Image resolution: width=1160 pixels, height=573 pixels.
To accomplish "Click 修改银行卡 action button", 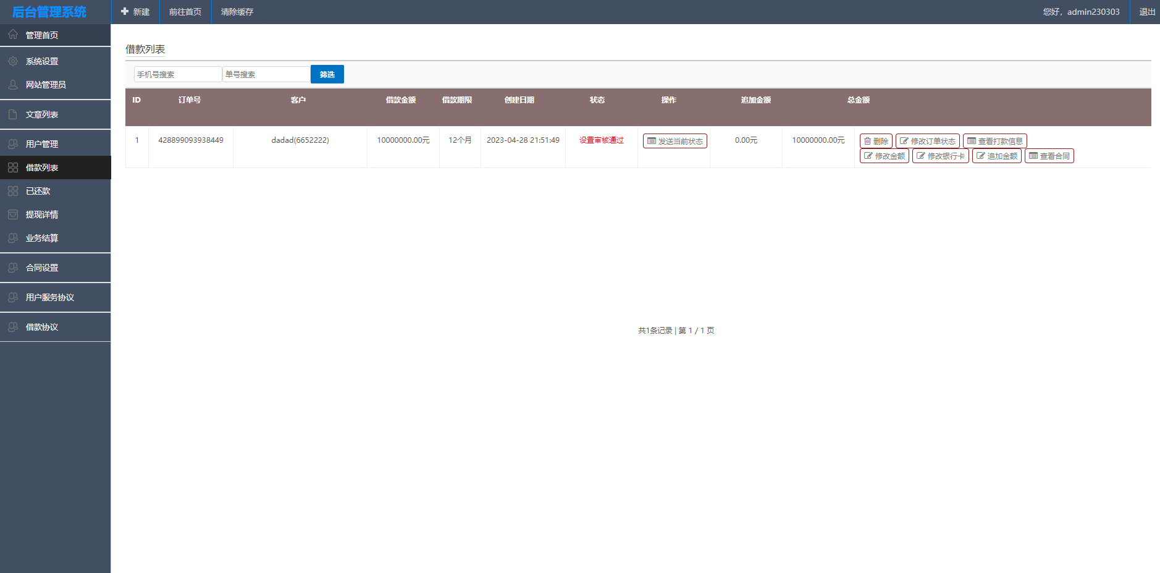I will 940,156.
